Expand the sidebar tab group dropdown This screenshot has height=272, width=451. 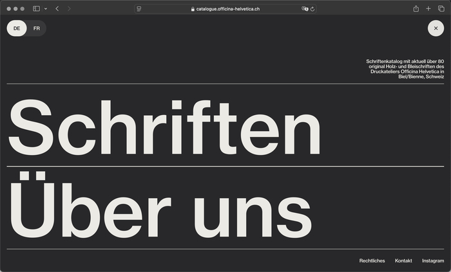[45, 9]
